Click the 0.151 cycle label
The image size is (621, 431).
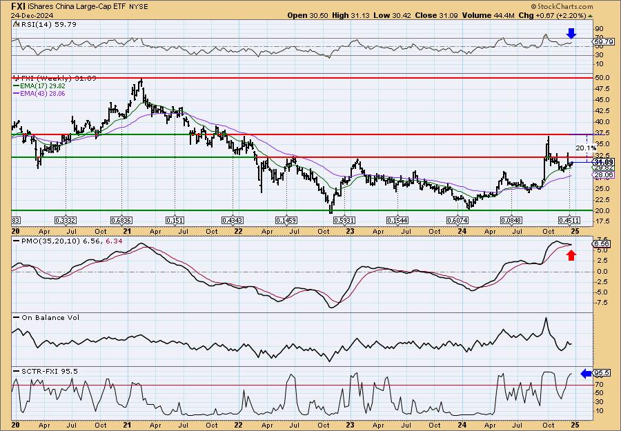point(175,220)
